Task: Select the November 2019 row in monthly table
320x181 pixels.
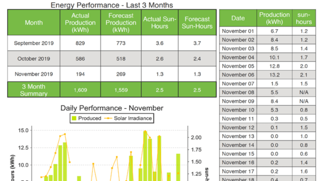Action: [x=33, y=74]
